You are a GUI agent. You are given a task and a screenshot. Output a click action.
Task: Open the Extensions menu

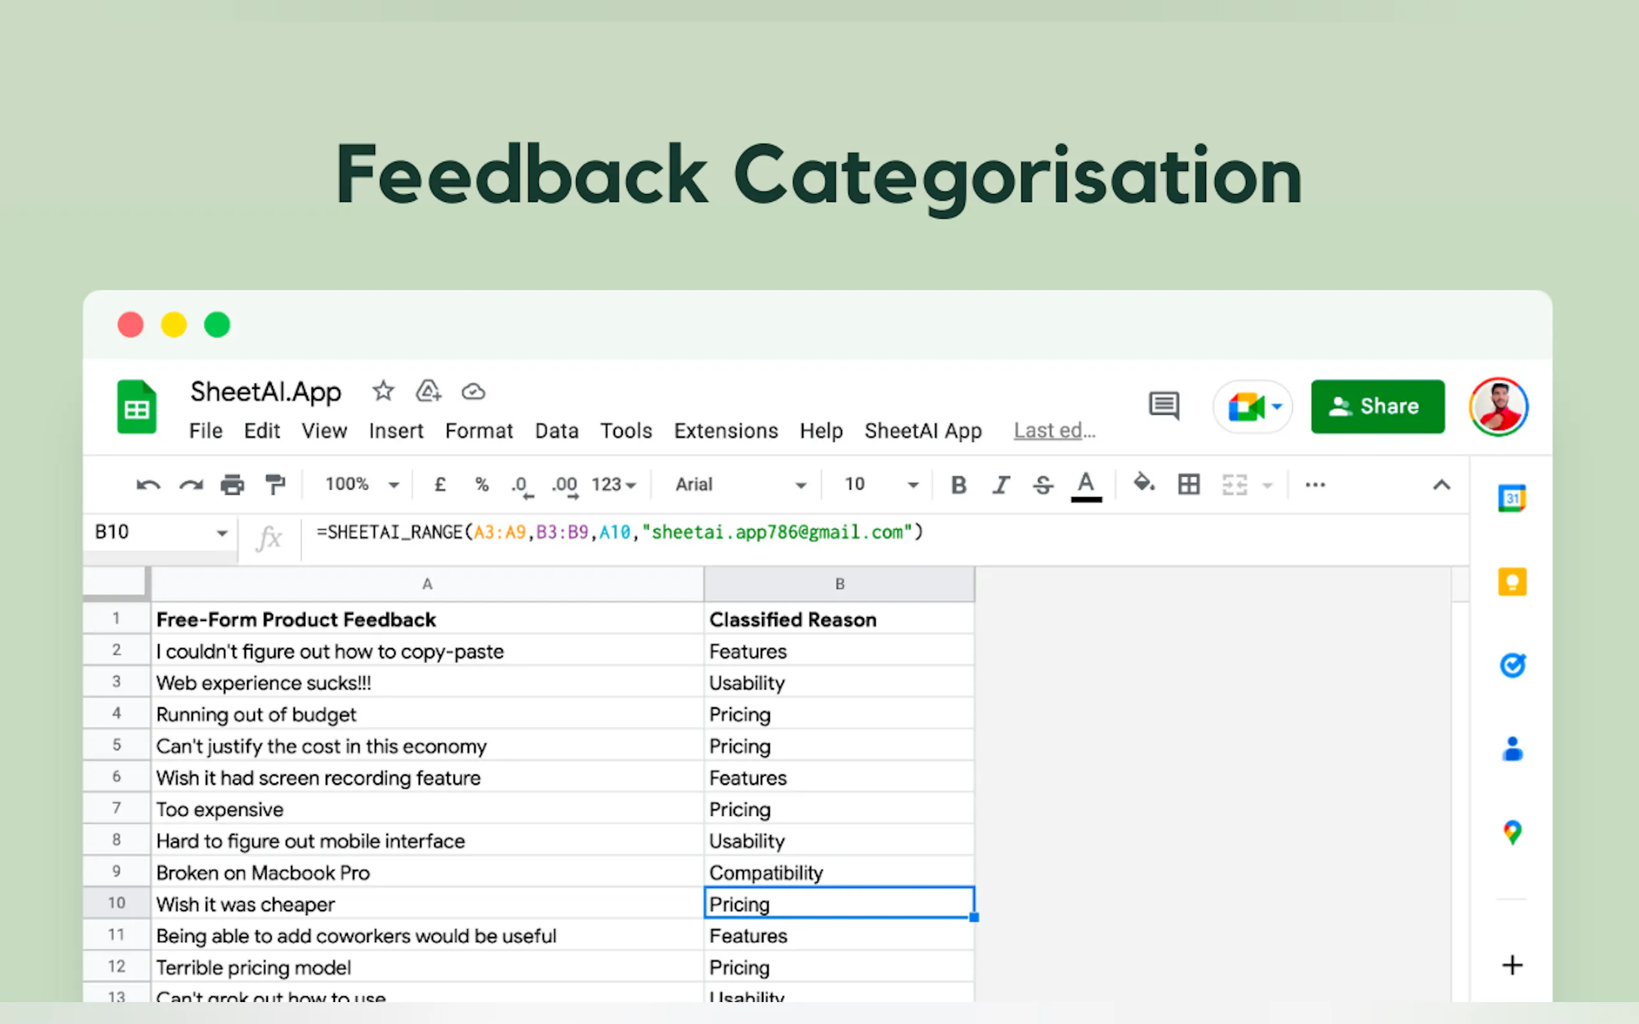[726, 431]
